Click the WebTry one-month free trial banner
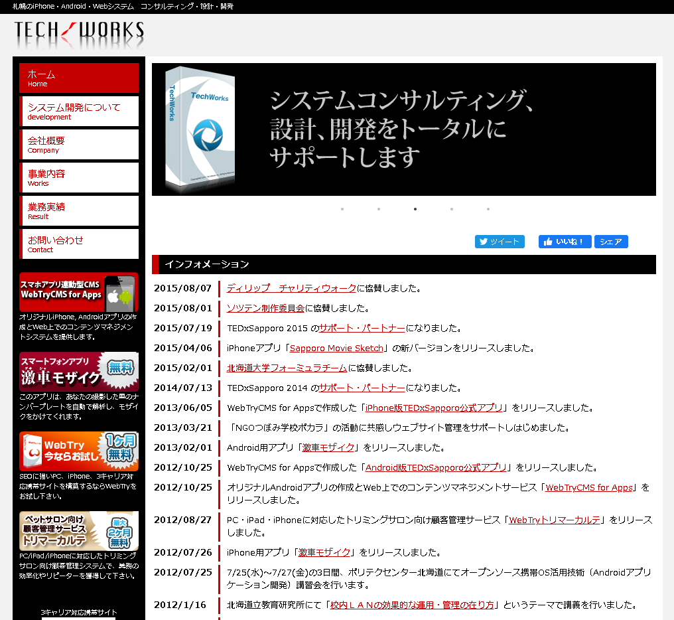This screenshot has height=620, width=674. [x=79, y=451]
